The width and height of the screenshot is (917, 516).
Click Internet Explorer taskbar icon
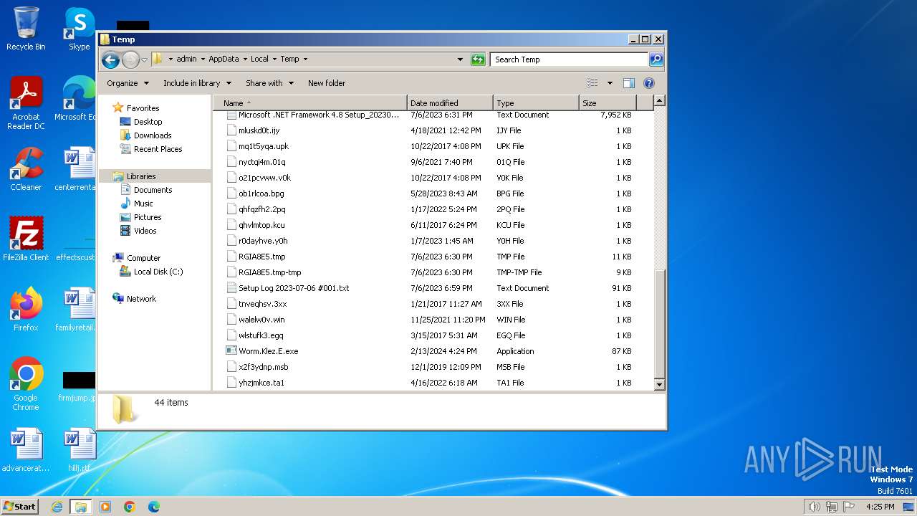(57, 507)
